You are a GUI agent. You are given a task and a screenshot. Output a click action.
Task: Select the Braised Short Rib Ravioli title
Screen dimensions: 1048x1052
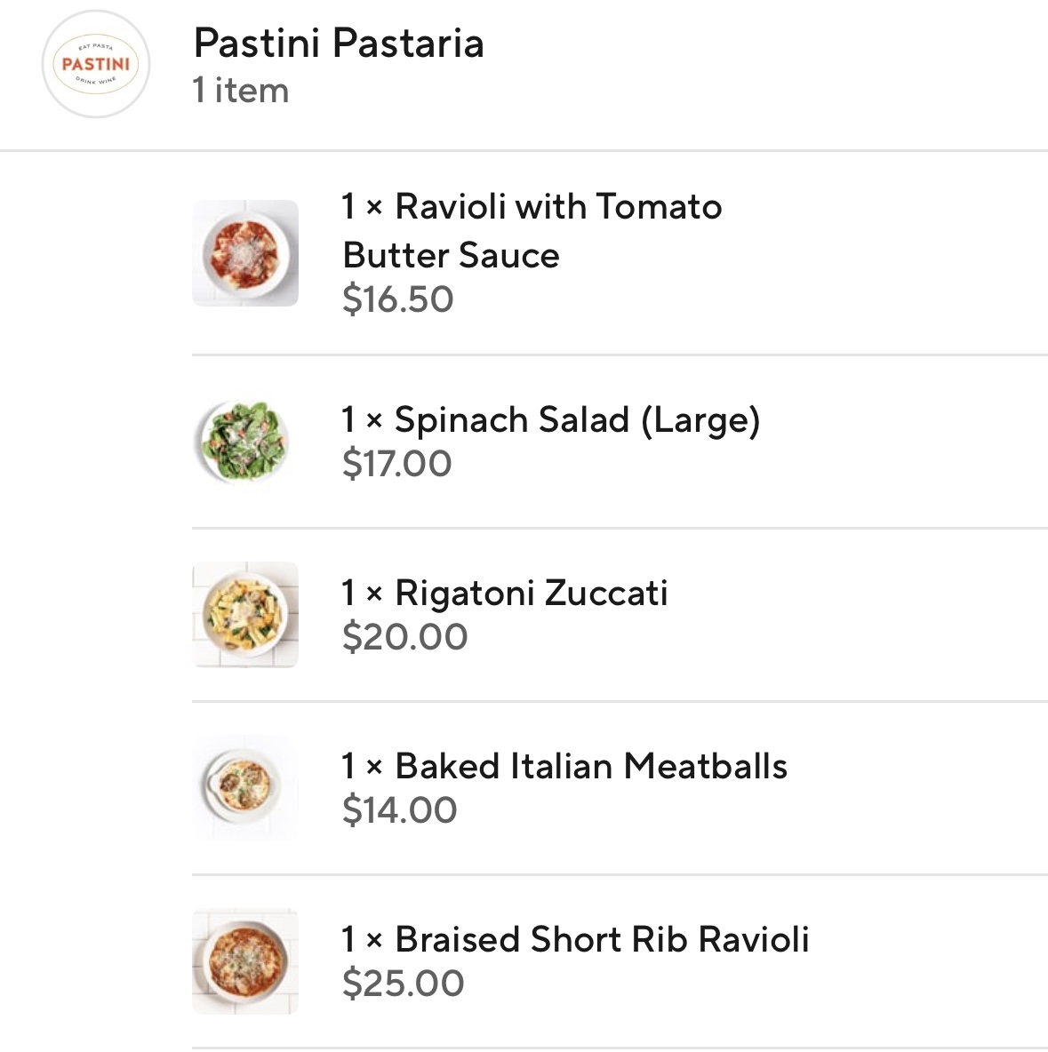coord(602,939)
